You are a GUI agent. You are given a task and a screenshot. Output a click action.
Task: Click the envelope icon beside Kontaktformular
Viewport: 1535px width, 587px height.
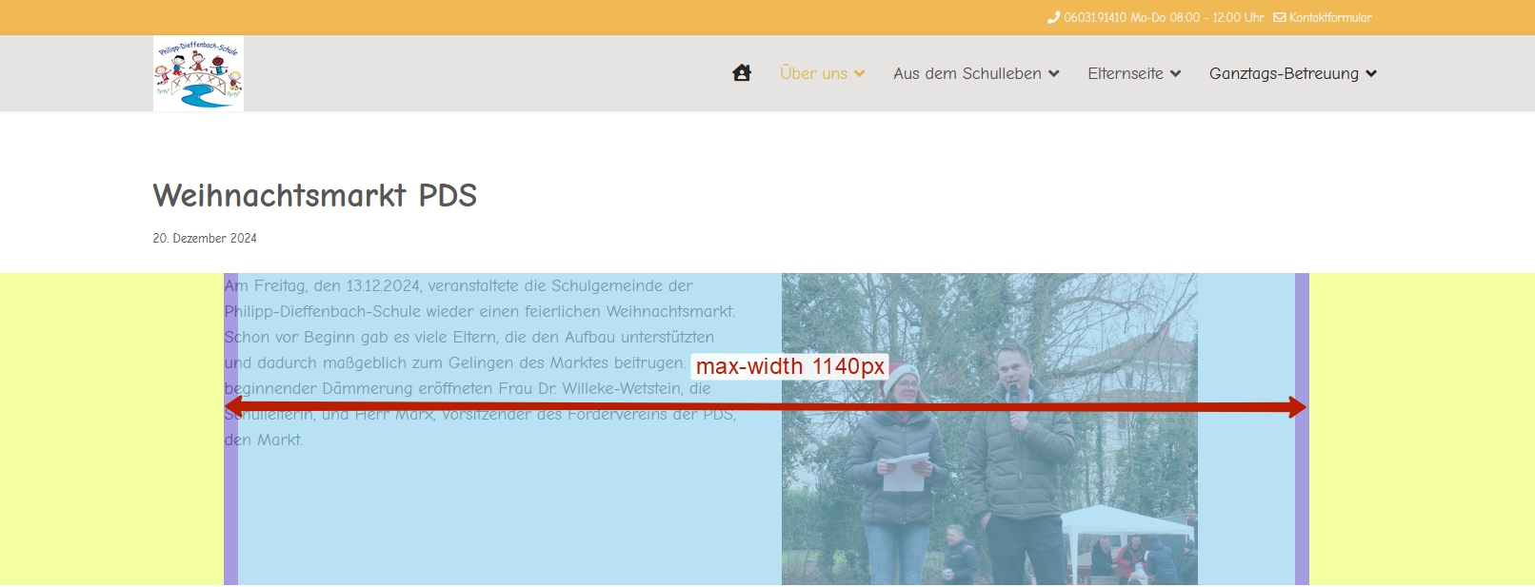(x=1279, y=17)
